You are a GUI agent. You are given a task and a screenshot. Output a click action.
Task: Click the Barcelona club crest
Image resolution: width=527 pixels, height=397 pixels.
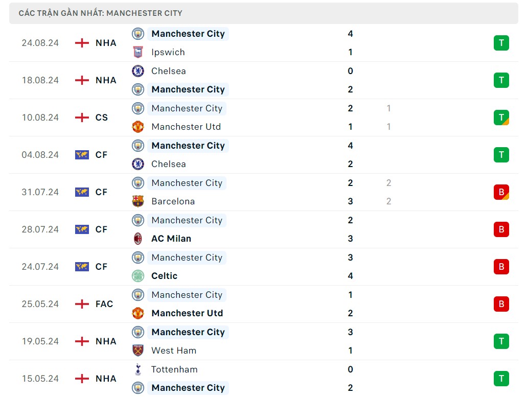tap(138, 201)
